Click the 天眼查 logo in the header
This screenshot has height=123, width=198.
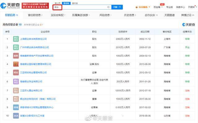[x=10, y=6]
